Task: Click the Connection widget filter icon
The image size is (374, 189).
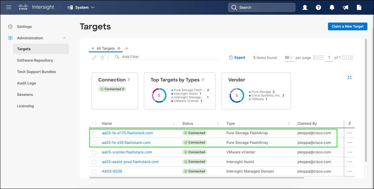Action: pos(129,80)
